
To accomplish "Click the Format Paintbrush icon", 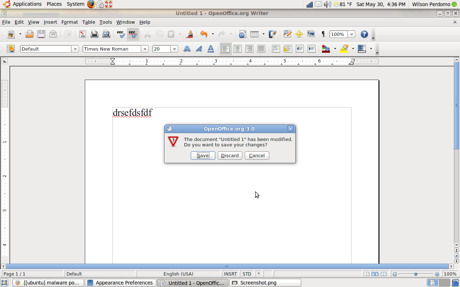I will [189, 34].
